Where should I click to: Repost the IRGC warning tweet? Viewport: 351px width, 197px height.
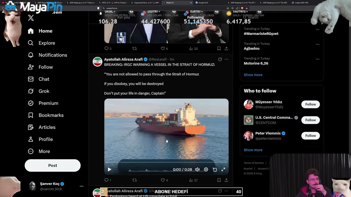click(134, 180)
